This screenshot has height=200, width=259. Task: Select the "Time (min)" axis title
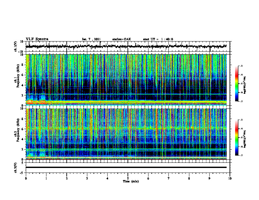131,181
